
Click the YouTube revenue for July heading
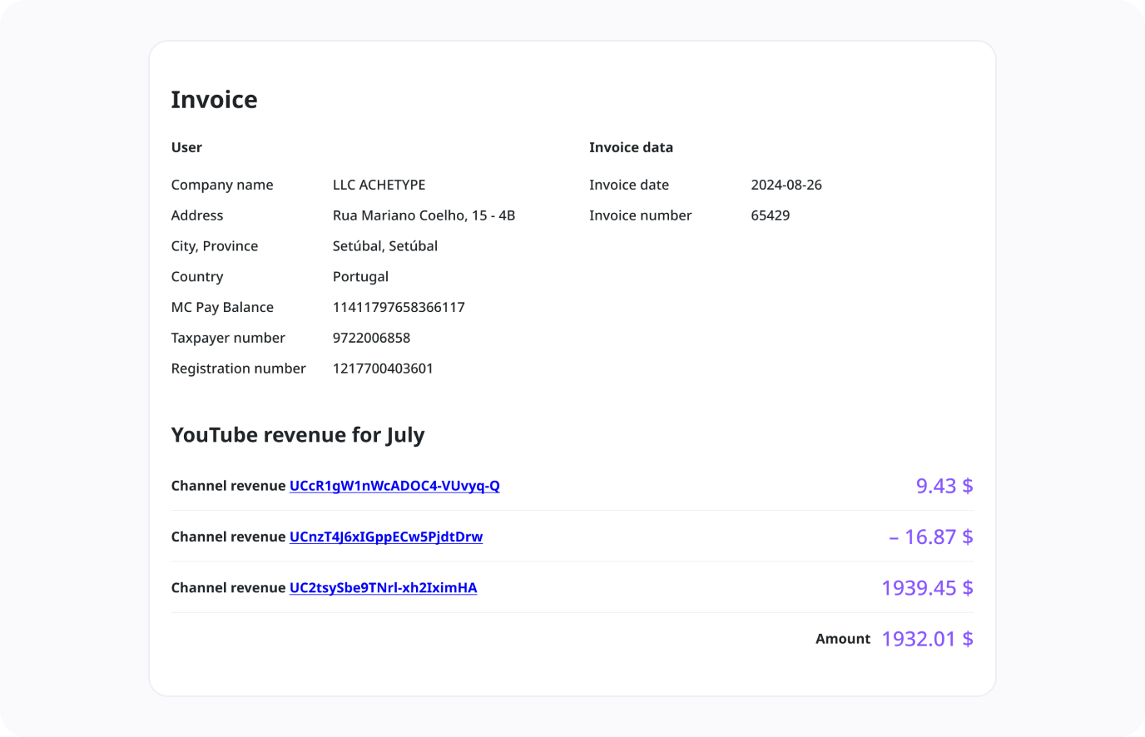(298, 435)
